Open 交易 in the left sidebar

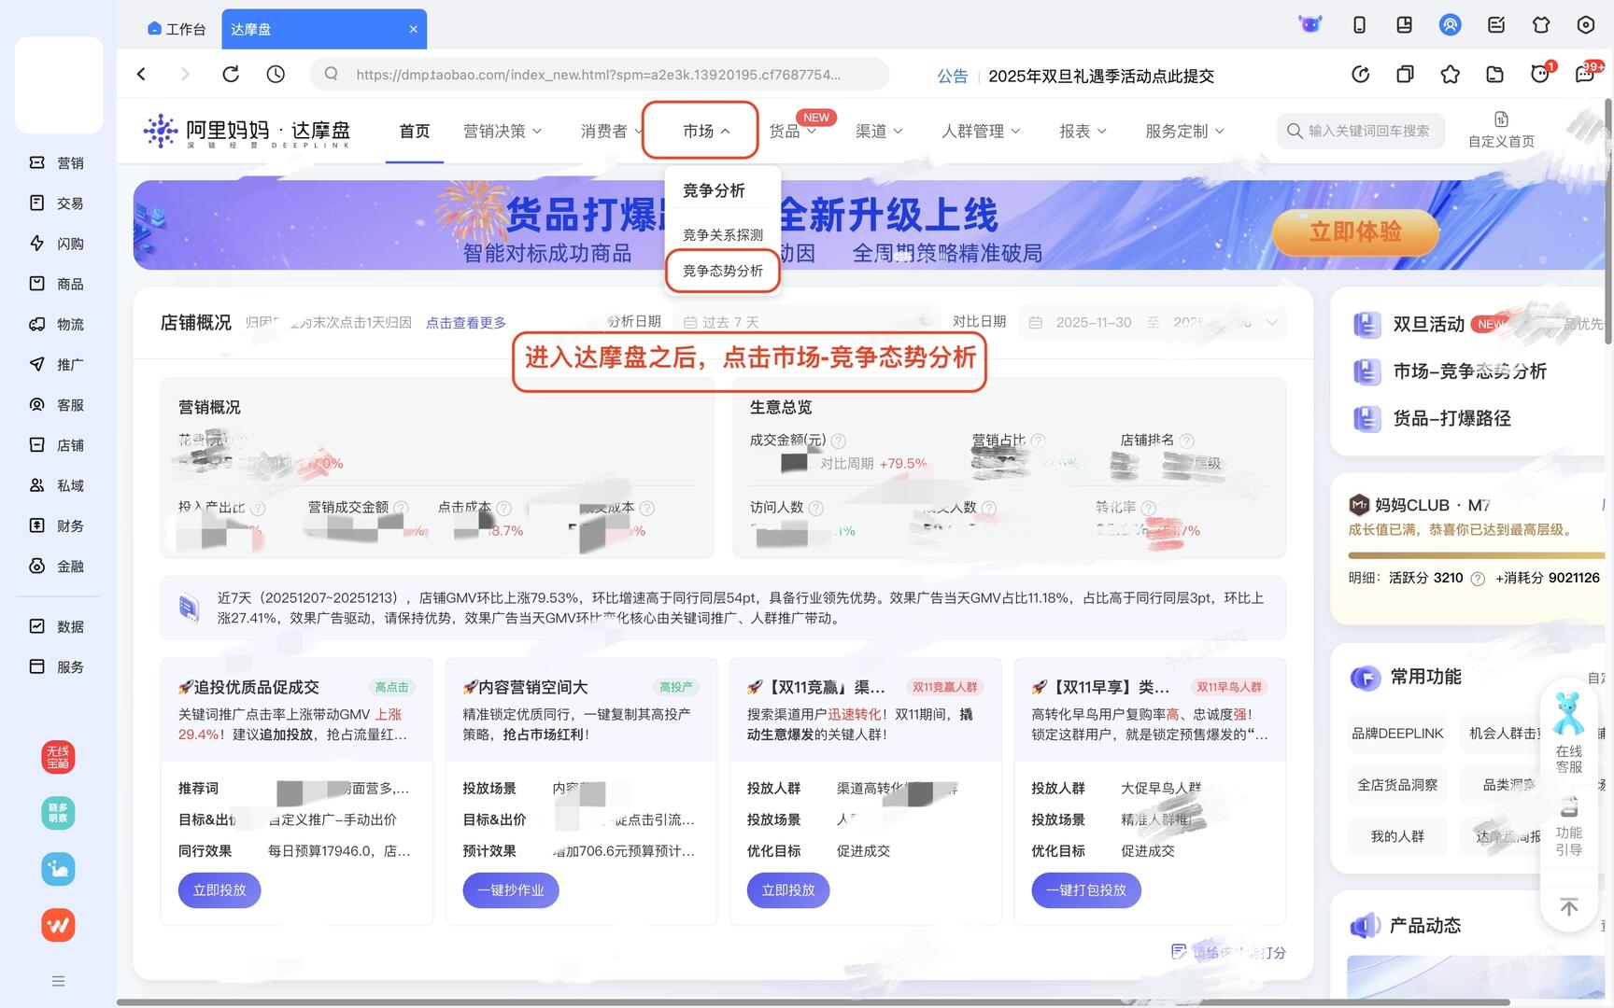pyautogui.click(x=57, y=203)
